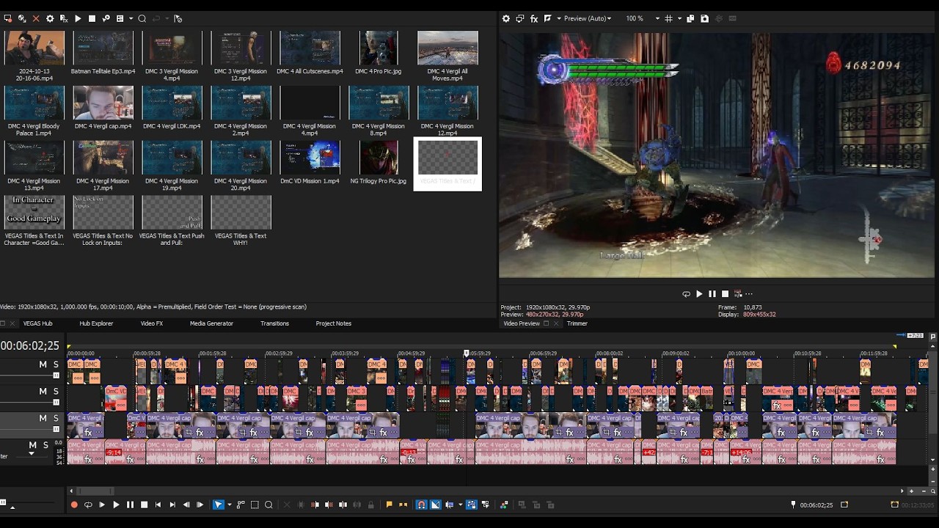Mute the second video track
Viewport: 939px width, 528px height.
pyautogui.click(x=43, y=392)
